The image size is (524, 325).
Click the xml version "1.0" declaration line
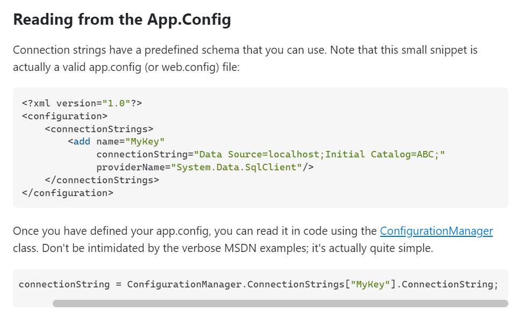82,103
